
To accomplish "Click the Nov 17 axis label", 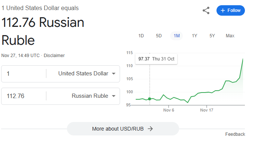I will 206,110.
